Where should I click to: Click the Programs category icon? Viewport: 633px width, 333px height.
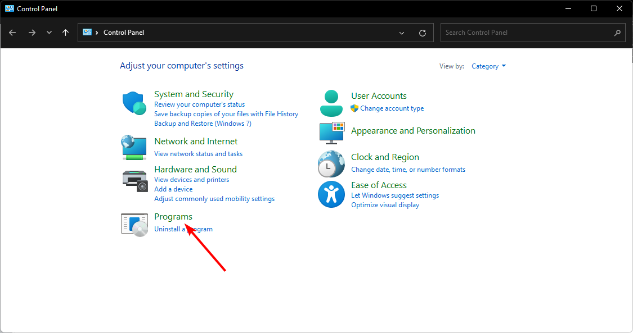[x=134, y=223]
